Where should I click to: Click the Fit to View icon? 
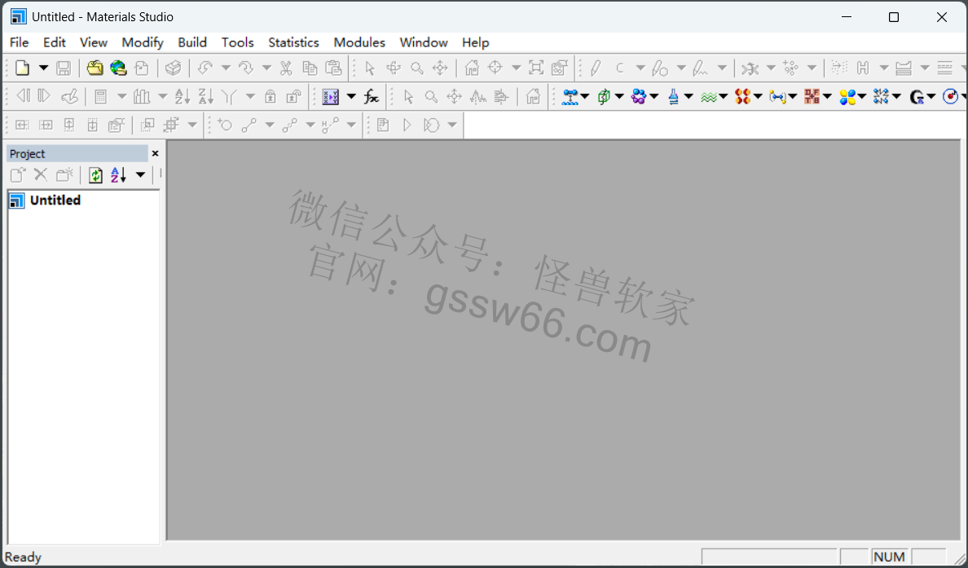(536, 68)
